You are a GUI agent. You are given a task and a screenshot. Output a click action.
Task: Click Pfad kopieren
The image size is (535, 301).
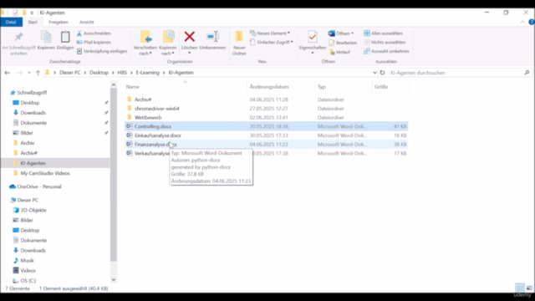coord(94,43)
